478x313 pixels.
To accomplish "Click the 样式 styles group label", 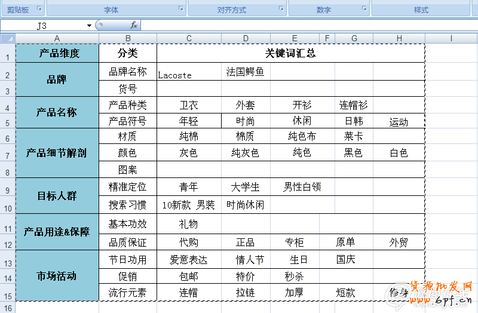I will pyautogui.click(x=421, y=10).
